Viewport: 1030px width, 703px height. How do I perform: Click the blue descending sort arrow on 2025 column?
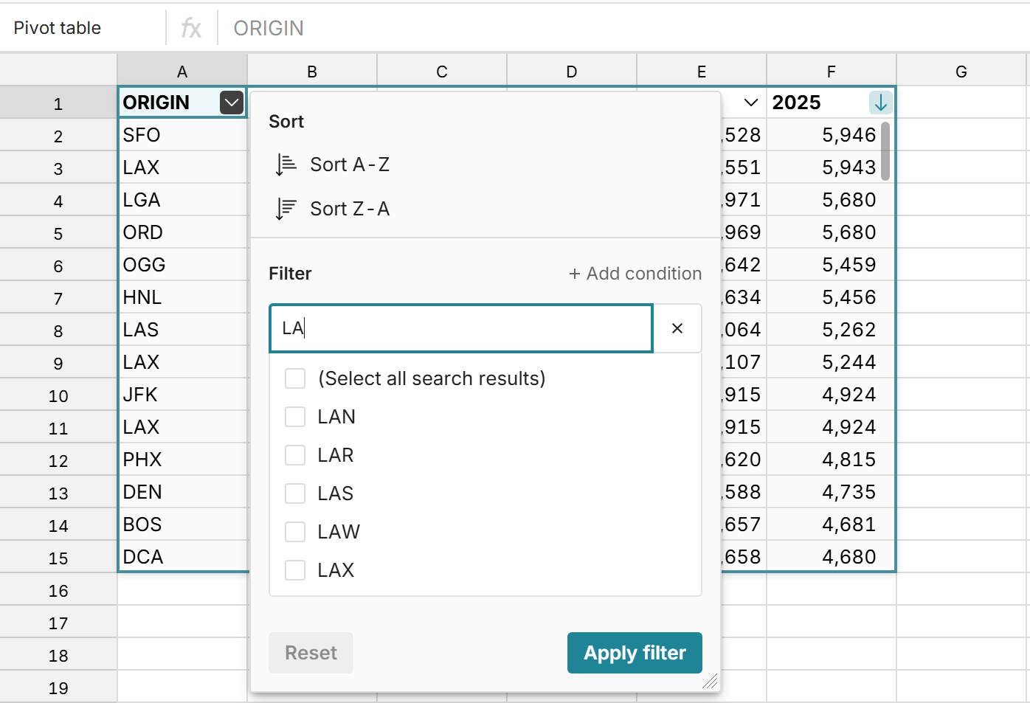(x=880, y=103)
